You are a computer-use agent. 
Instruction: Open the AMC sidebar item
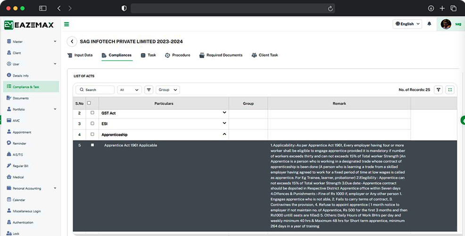pos(13,121)
